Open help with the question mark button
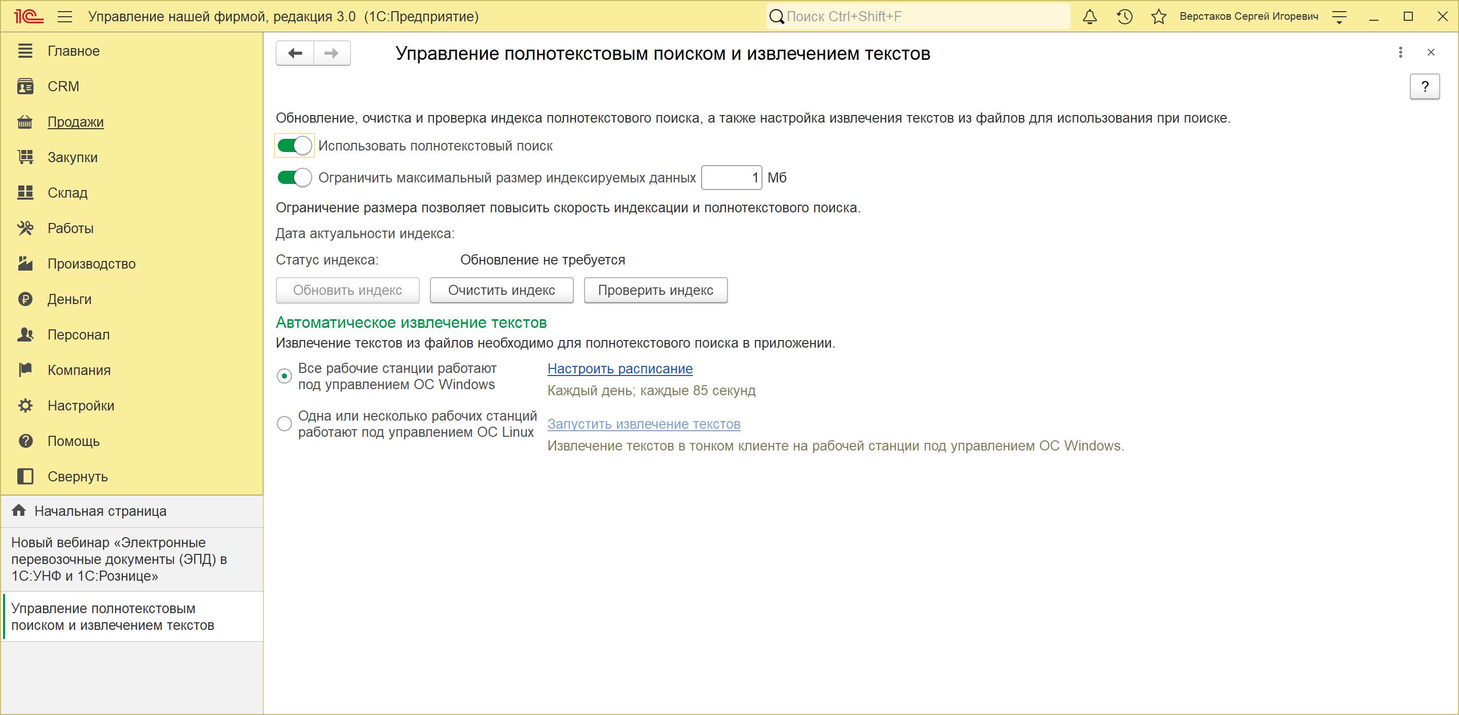The height and width of the screenshot is (715, 1459). pos(1425,87)
